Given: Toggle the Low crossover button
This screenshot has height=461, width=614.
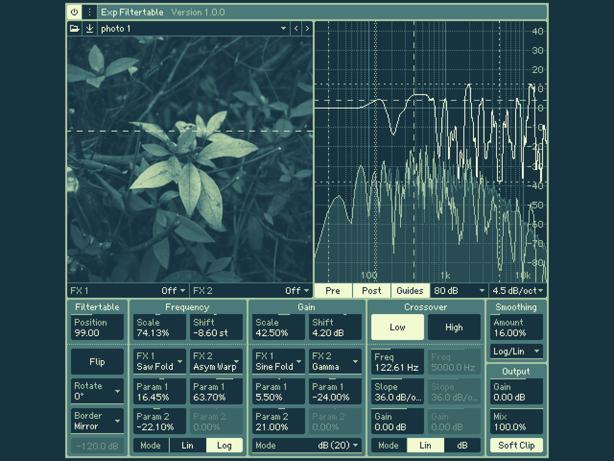Looking at the screenshot, I should pyautogui.click(x=398, y=327).
